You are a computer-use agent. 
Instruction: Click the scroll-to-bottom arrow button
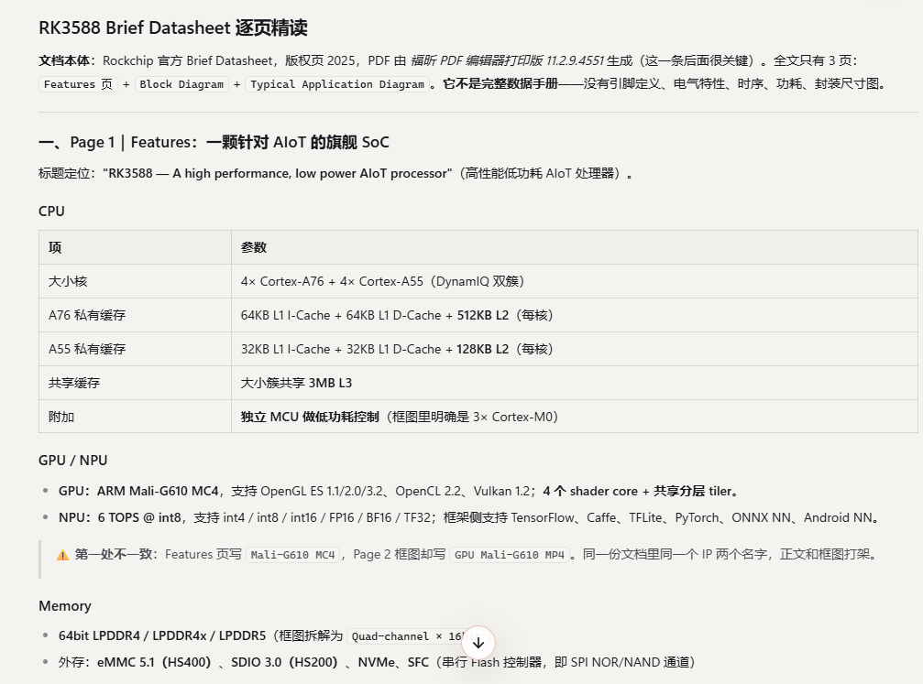click(x=478, y=643)
